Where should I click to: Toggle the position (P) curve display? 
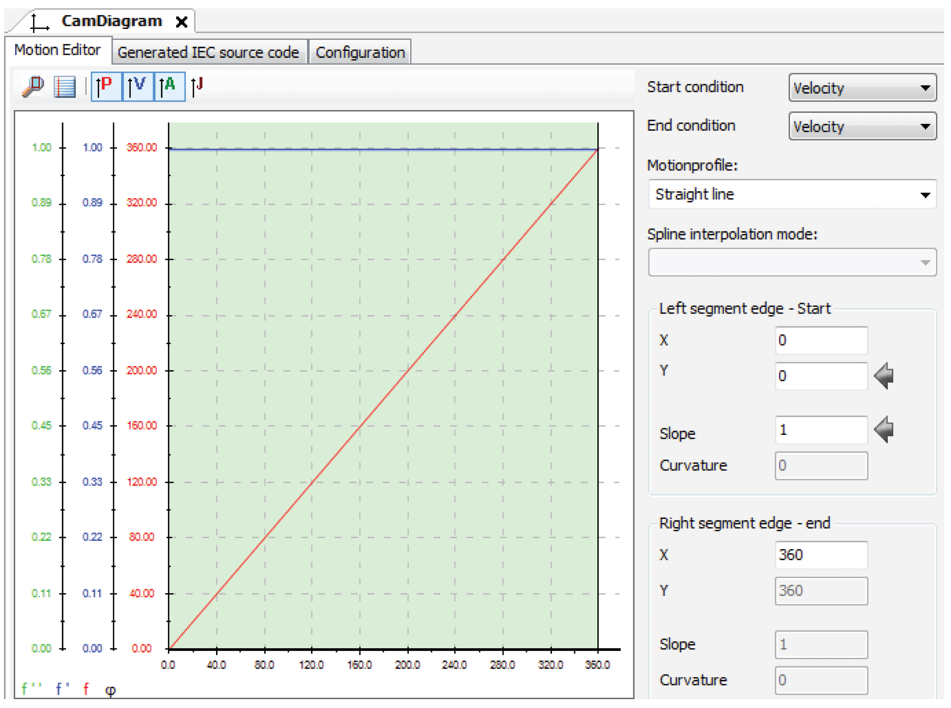tap(106, 86)
